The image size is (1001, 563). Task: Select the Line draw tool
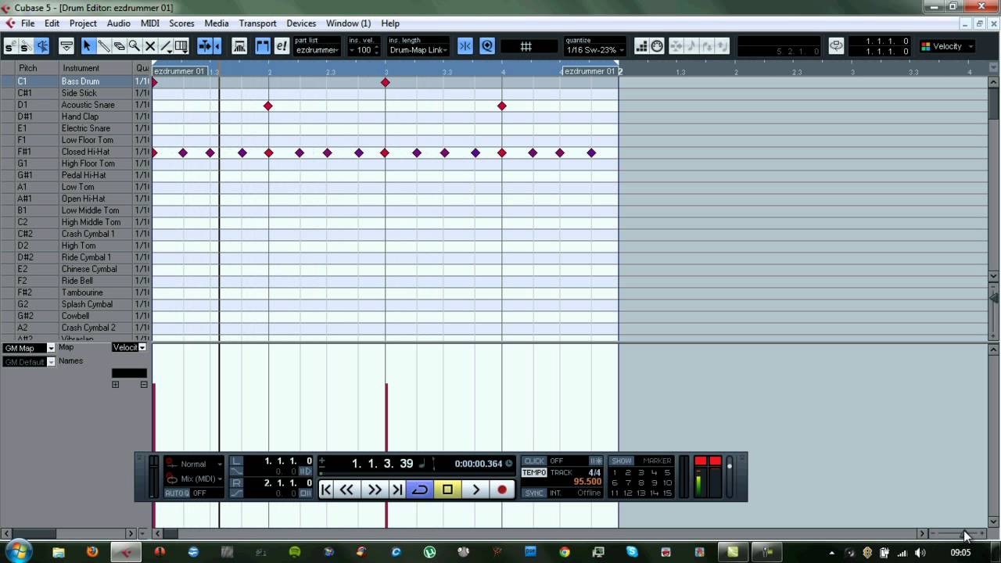pyautogui.click(x=165, y=46)
